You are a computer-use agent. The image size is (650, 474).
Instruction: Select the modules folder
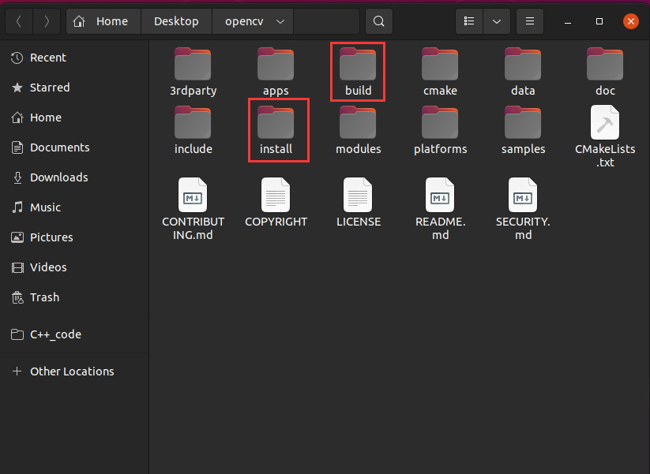pyautogui.click(x=358, y=131)
